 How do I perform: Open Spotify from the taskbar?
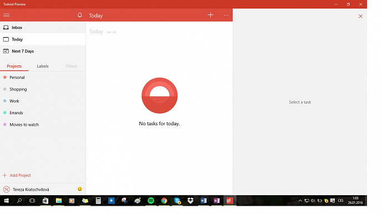point(151,201)
